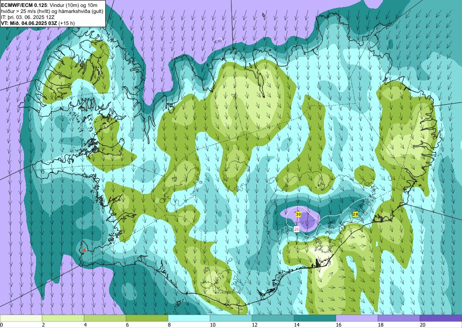Select the green 4–6 legend swatch
Image resolution: width=462 pixels, height=328 pixels.
click(x=105, y=318)
